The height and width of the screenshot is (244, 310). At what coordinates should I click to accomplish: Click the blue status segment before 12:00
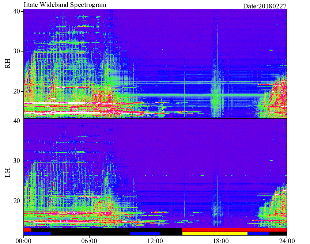point(145,233)
